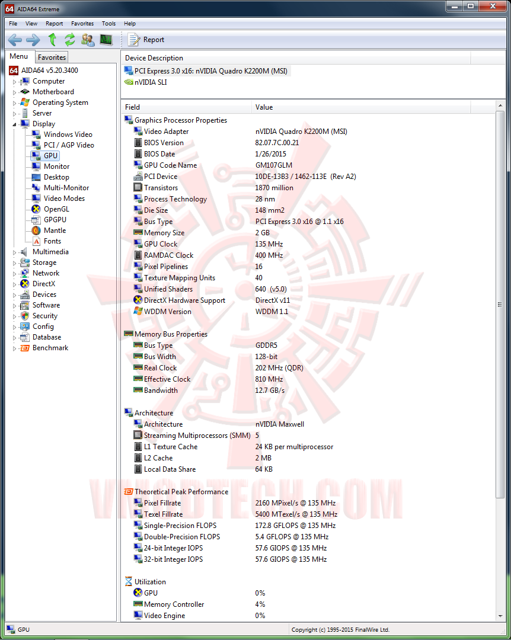Select the Multi-Monitor tree item
This screenshot has width=511, height=640.
click(x=66, y=187)
